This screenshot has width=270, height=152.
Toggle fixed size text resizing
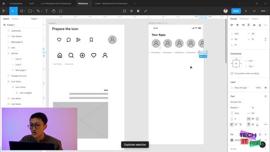[x=257, y=119]
